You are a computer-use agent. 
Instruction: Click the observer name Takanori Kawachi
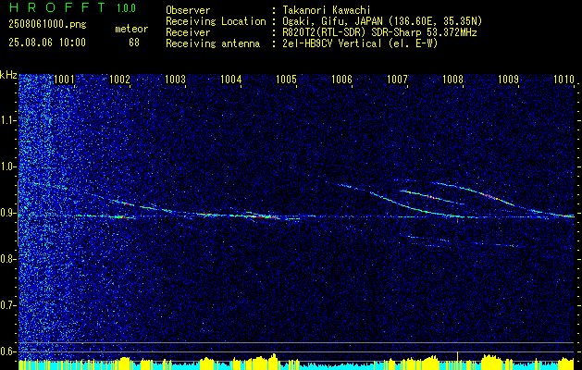point(326,10)
